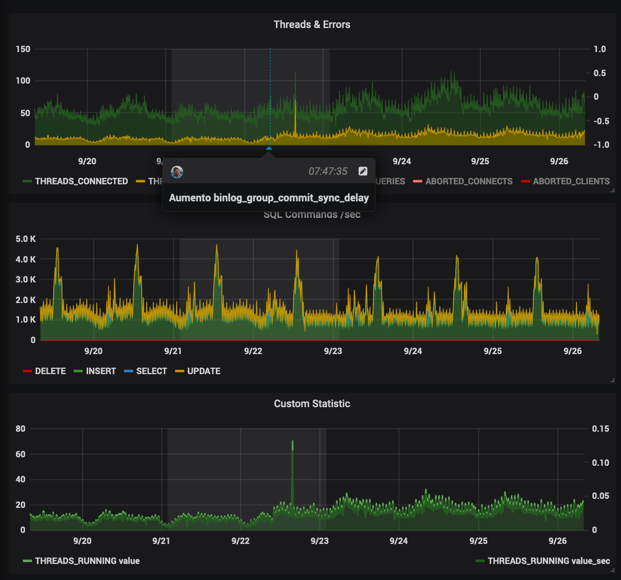This screenshot has width=621, height=580.
Task: Click the 9/22 label on the SQL Commands axis
Action: click(253, 351)
